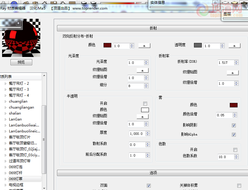Click the 半透明 纹理贴图 m button
Image resolution: width=248 pixels, height=190 pixels.
[x=143, y=117]
